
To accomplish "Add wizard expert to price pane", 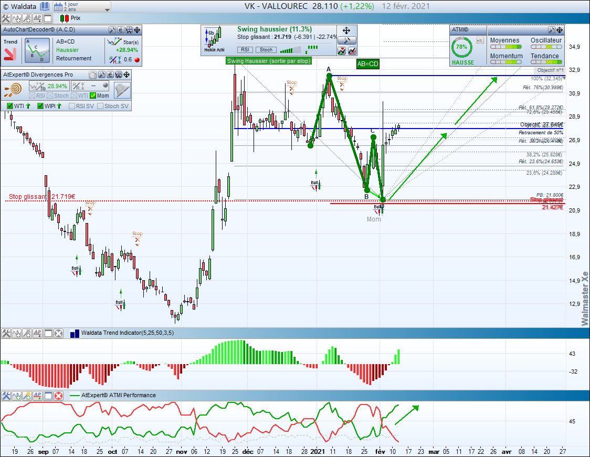I will pos(27,18).
